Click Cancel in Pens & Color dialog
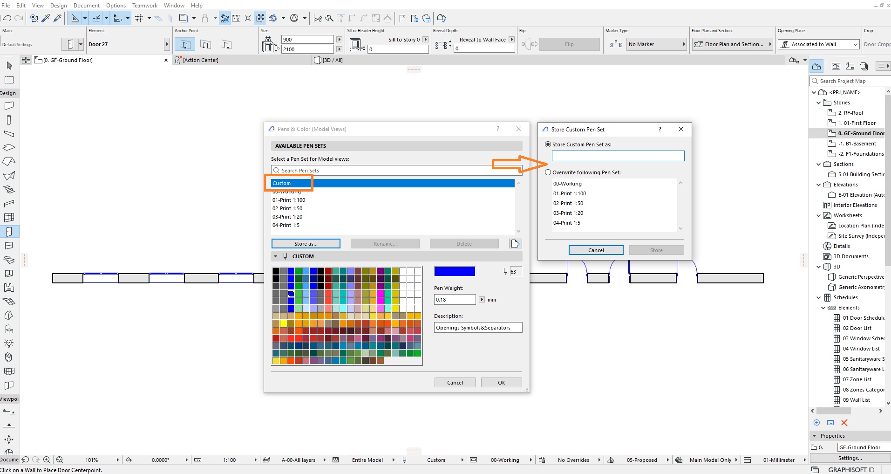This screenshot has height=474, width=891. coord(455,383)
